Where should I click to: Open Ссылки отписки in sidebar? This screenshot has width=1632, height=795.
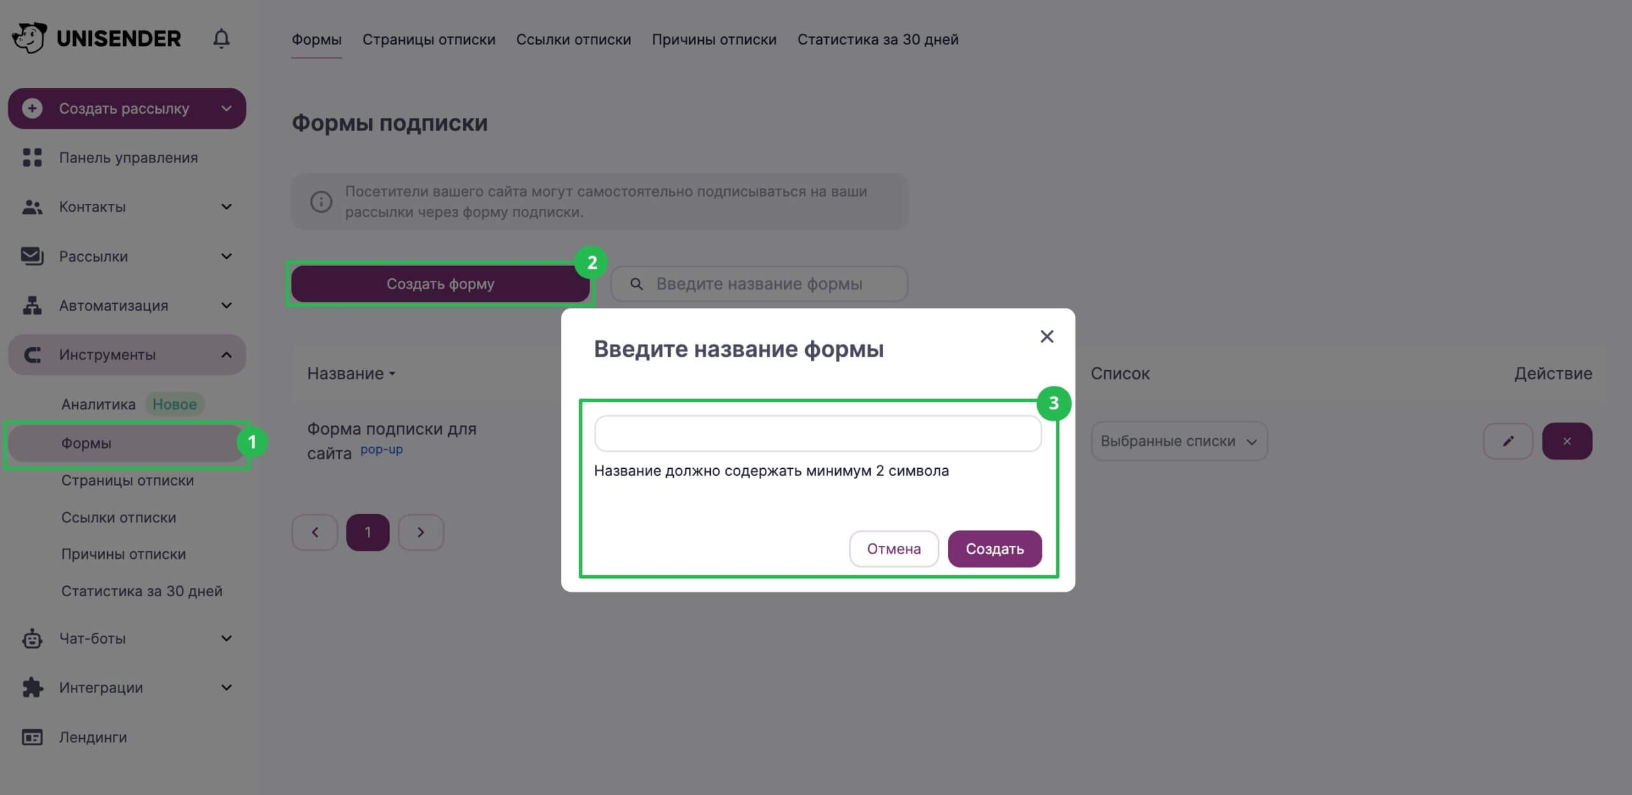point(119,518)
